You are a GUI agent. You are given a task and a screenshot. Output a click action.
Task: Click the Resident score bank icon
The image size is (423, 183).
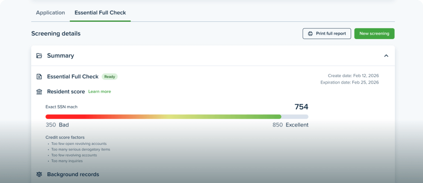click(x=39, y=92)
